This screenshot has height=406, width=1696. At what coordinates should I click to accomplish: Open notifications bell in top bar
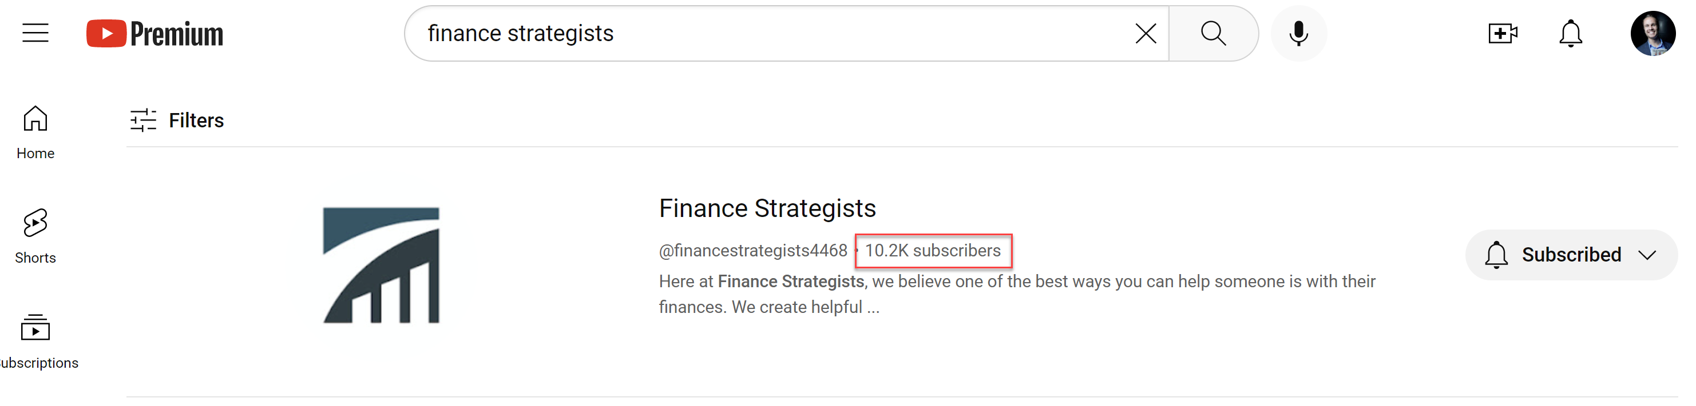[x=1570, y=33]
